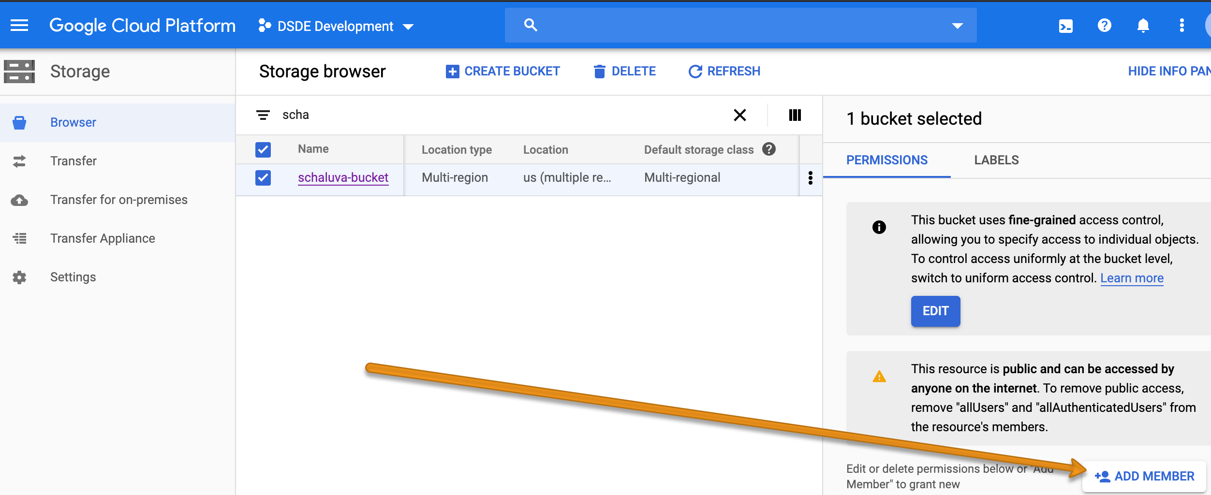Viewport: 1211px width, 495px height.
Task: Open the storage class help icon
Action: click(769, 149)
